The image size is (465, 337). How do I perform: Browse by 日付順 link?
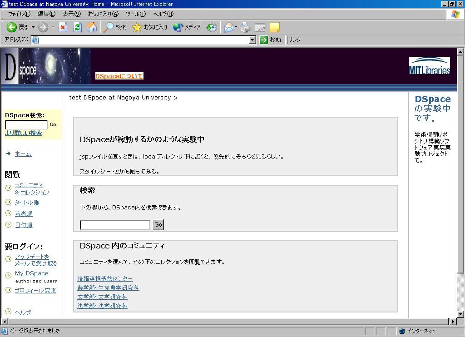(x=24, y=225)
